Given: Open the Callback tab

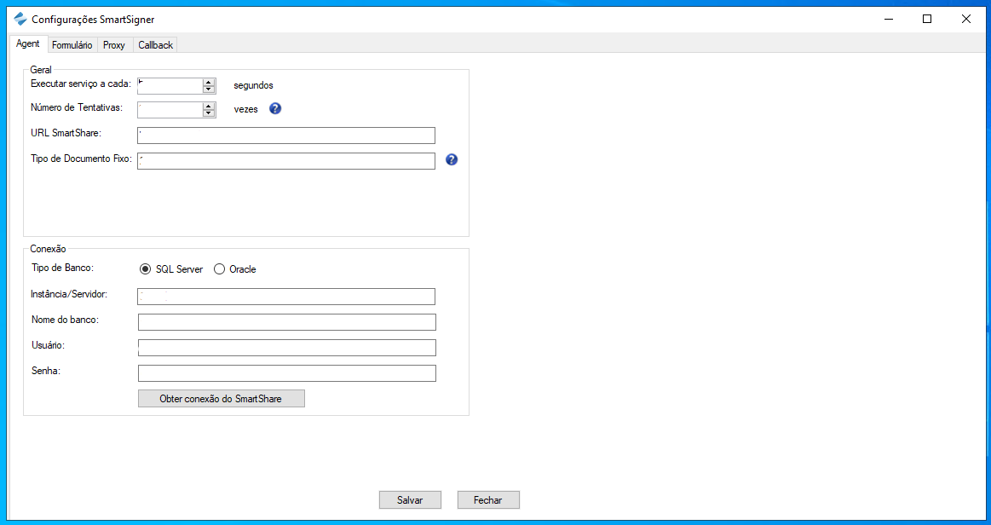Looking at the screenshot, I should tap(155, 45).
